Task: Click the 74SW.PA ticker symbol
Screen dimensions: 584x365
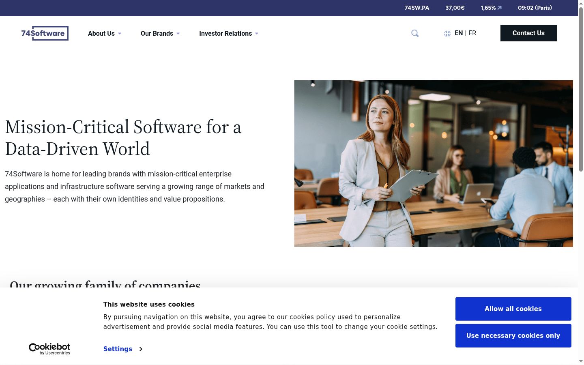Action: [x=417, y=8]
